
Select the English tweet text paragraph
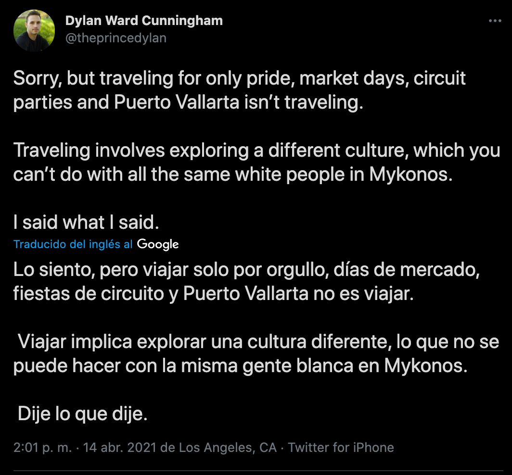[241, 150]
